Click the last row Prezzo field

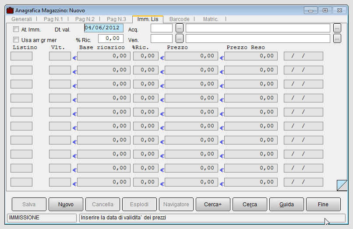[x=191, y=182]
